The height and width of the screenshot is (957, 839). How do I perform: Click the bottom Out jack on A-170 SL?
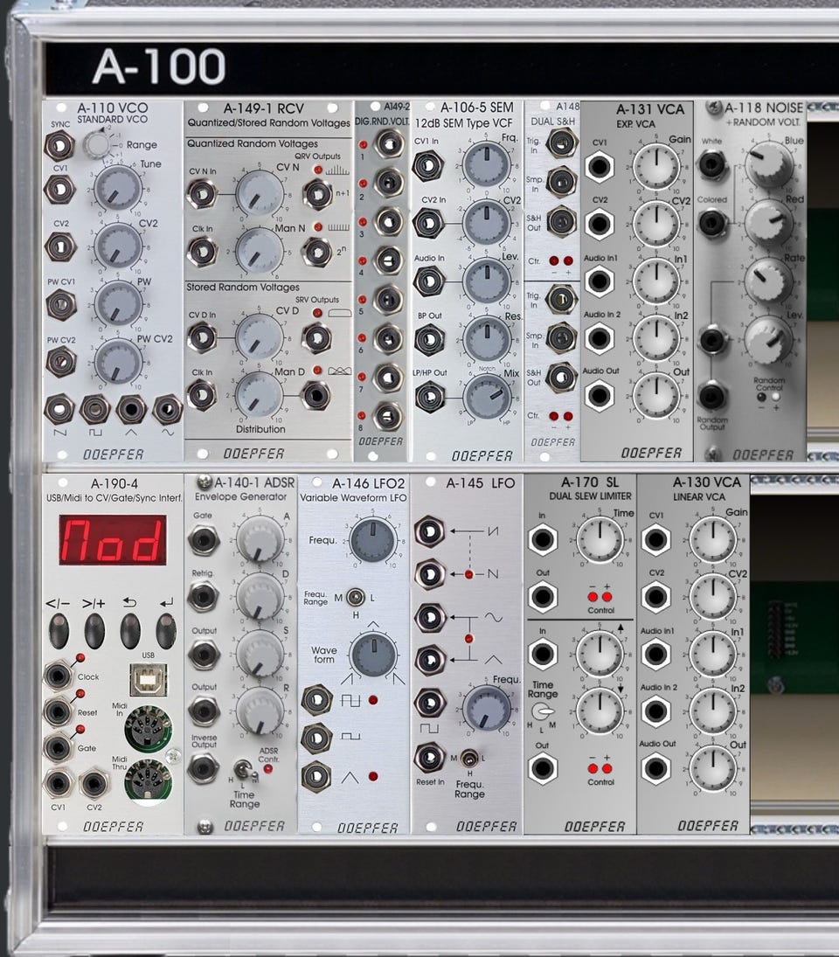click(x=543, y=768)
